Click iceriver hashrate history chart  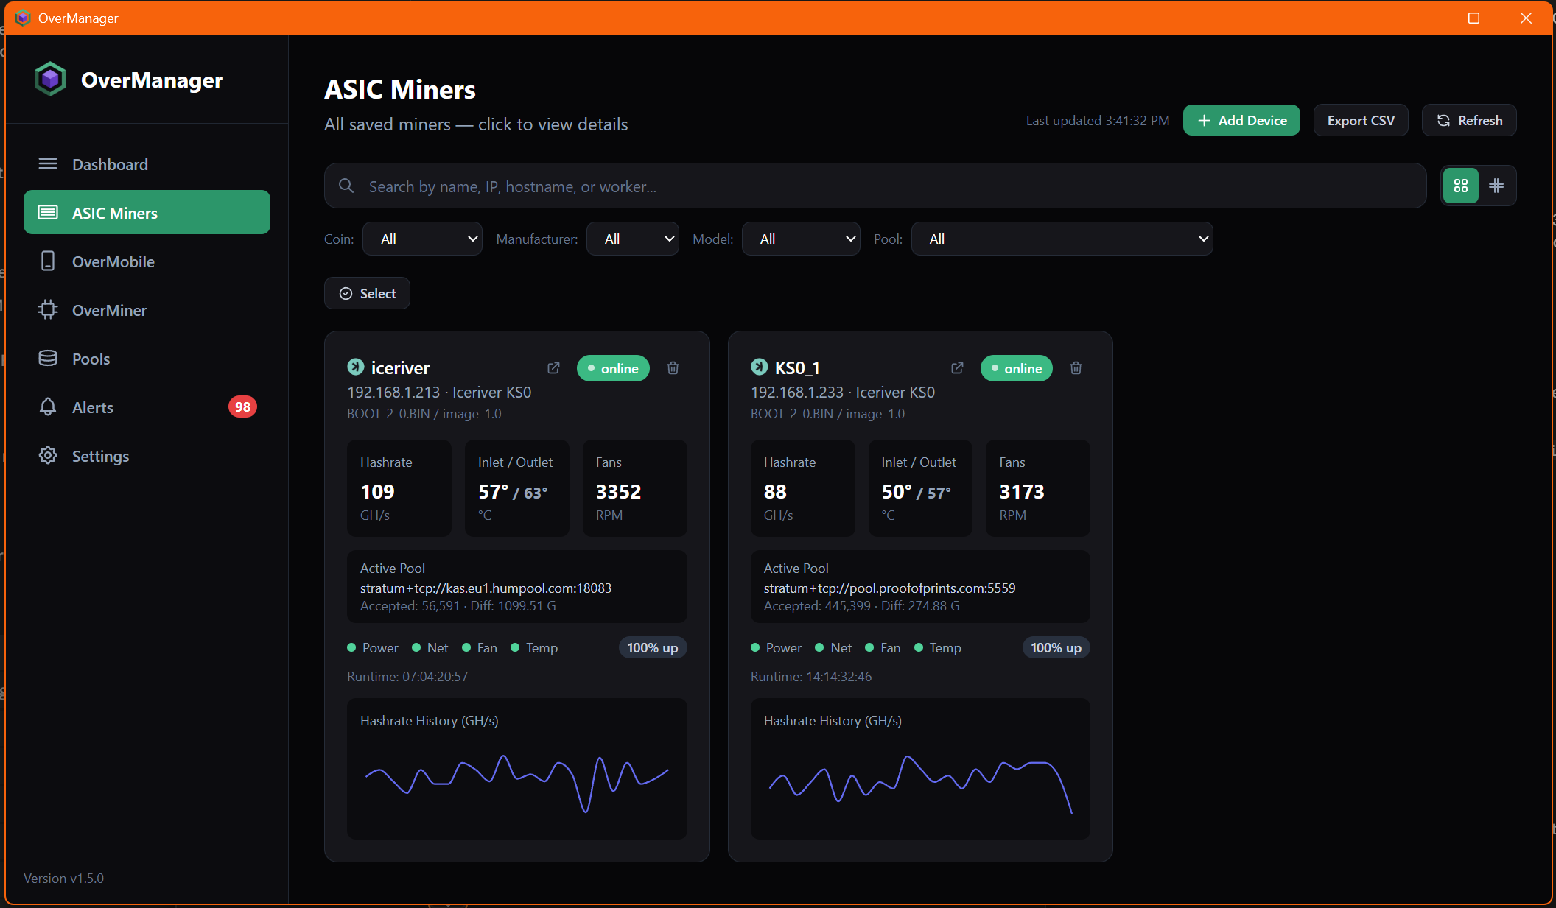pos(517,769)
